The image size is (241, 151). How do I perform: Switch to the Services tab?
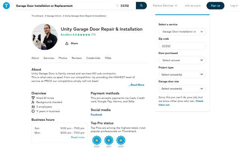[49, 58]
